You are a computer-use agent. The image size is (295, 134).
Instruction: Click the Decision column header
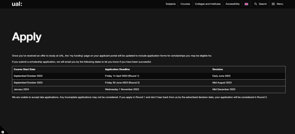pos(217,69)
